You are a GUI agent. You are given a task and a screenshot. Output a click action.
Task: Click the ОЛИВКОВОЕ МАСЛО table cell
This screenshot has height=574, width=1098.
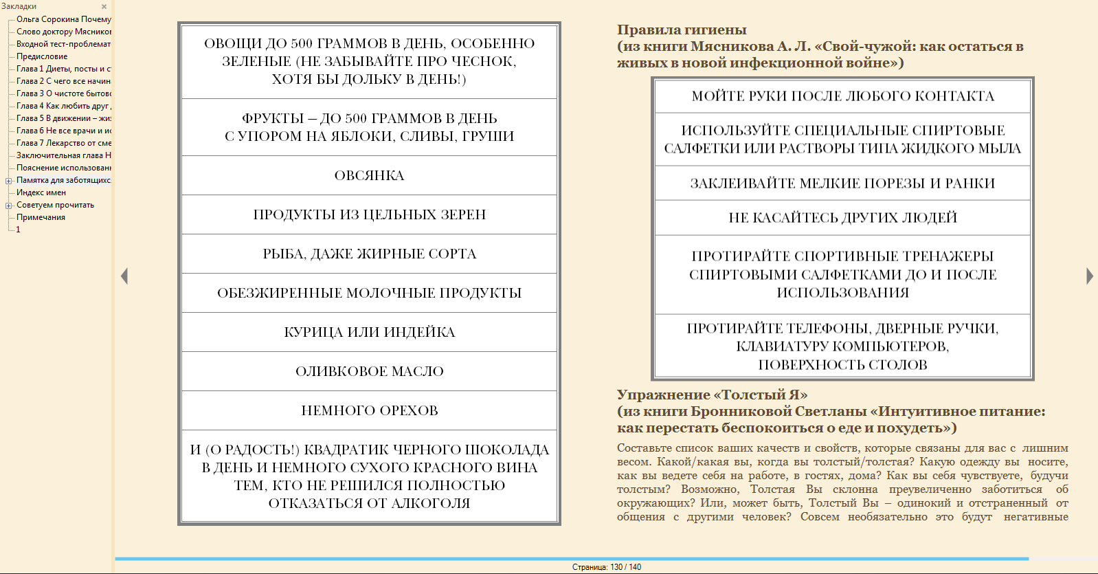pyautogui.click(x=370, y=371)
